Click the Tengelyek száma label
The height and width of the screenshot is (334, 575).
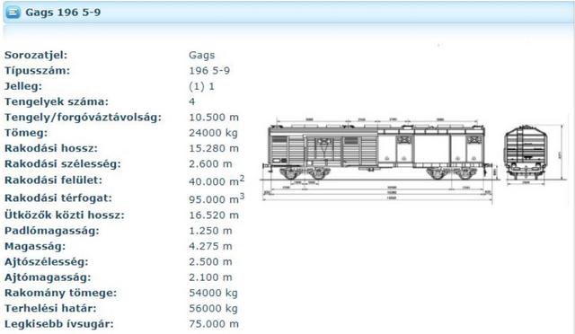click(x=57, y=102)
